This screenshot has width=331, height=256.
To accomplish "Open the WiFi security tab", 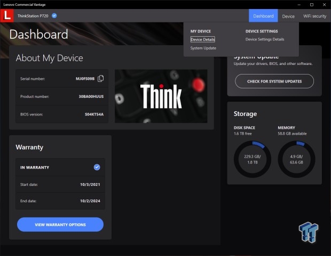I will (315, 16).
